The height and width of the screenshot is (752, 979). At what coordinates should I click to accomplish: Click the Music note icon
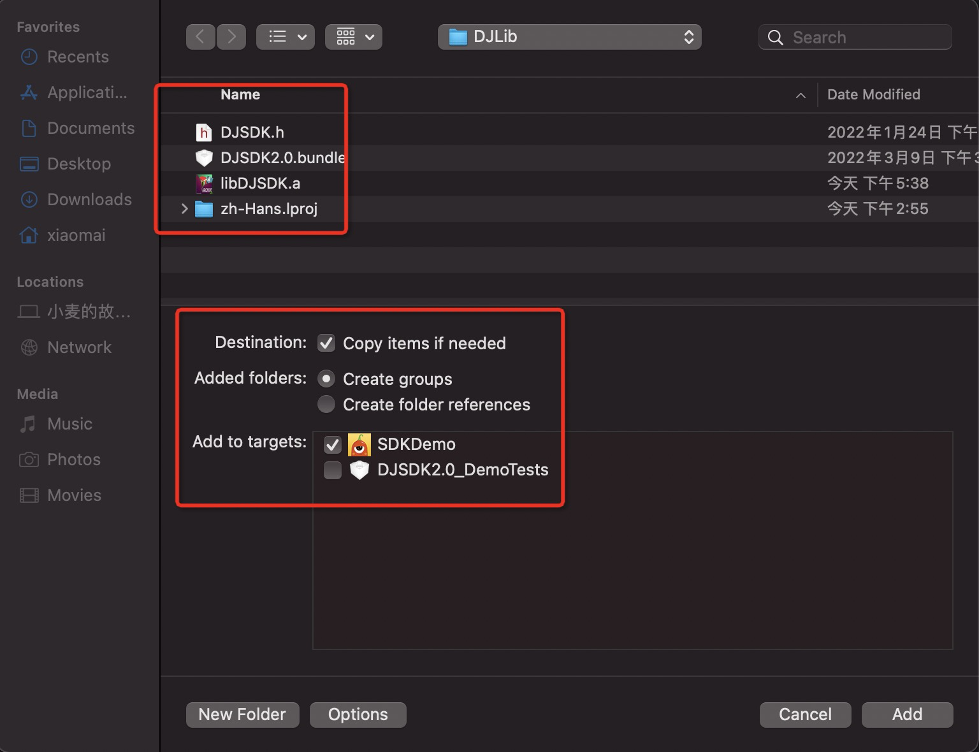click(x=28, y=424)
